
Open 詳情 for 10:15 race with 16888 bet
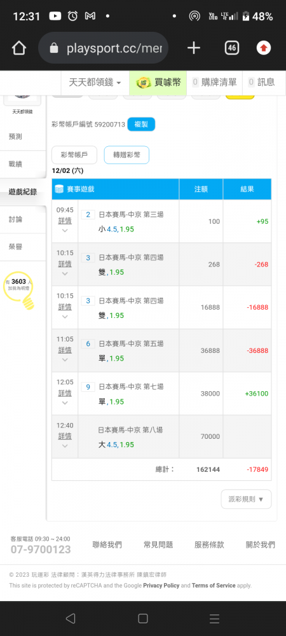pos(65,307)
